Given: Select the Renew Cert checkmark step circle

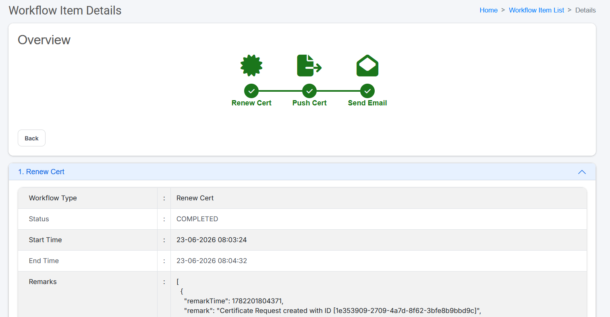Looking at the screenshot, I should (x=251, y=91).
